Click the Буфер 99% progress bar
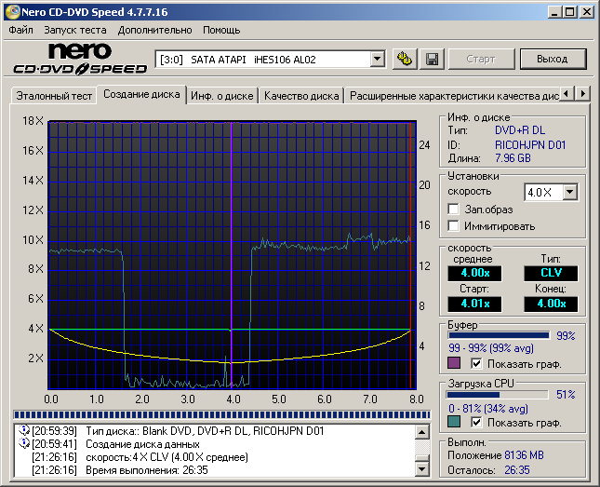Screen dimensions: 600x487 click(x=499, y=335)
